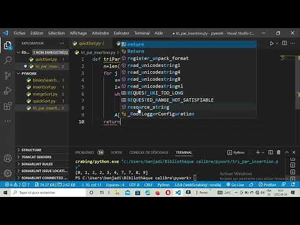Open the Search view in activity bar
The image size is (300, 225).
tap(7, 61)
